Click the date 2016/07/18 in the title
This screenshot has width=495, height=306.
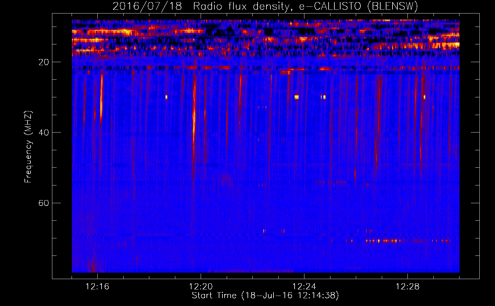pyautogui.click(x=147, y=6)
